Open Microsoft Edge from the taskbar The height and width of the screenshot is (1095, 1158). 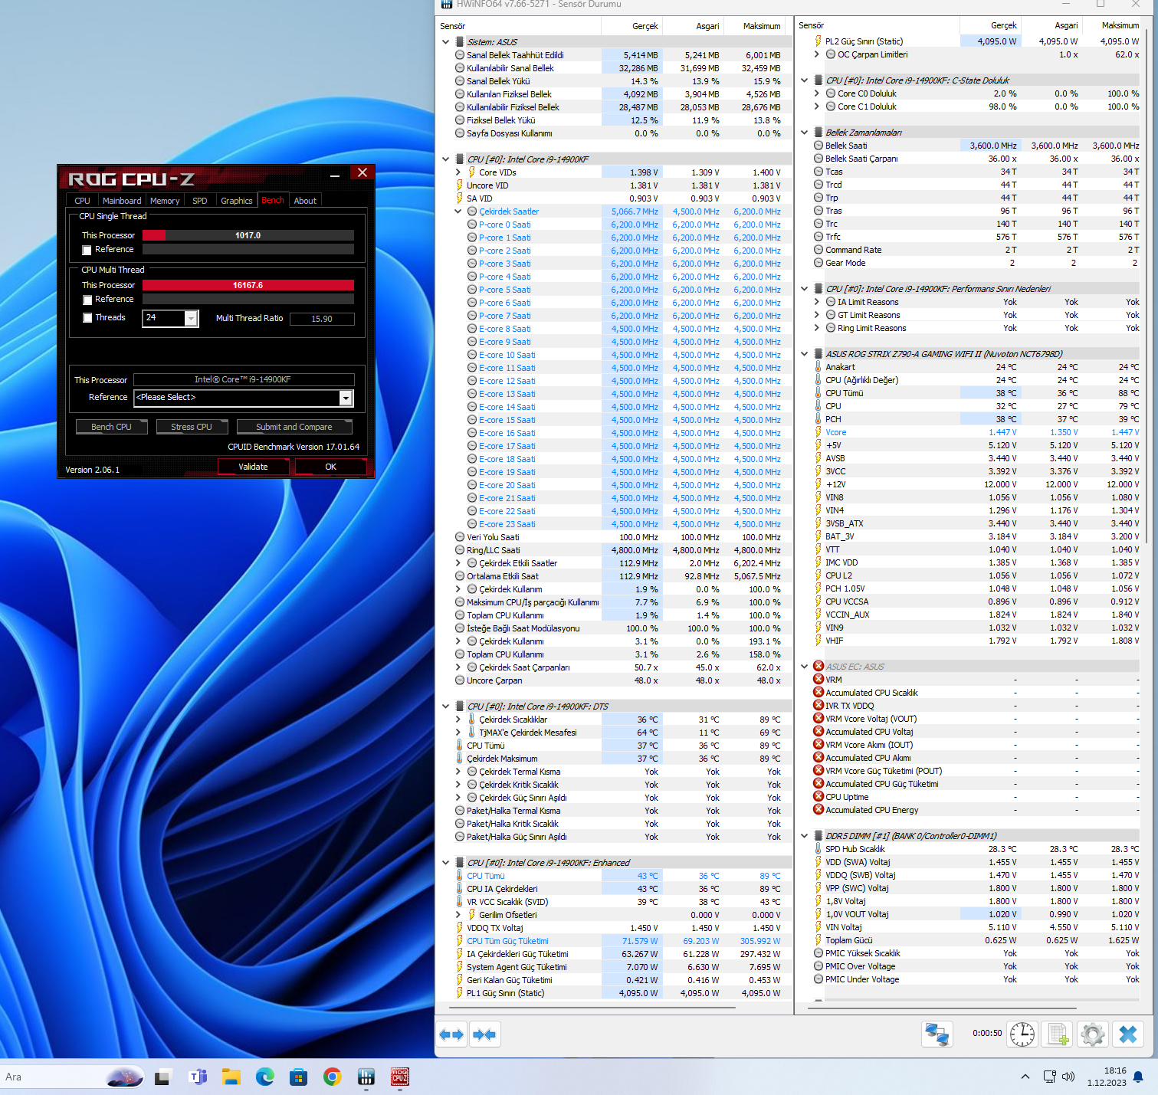tap(265, 1077)
